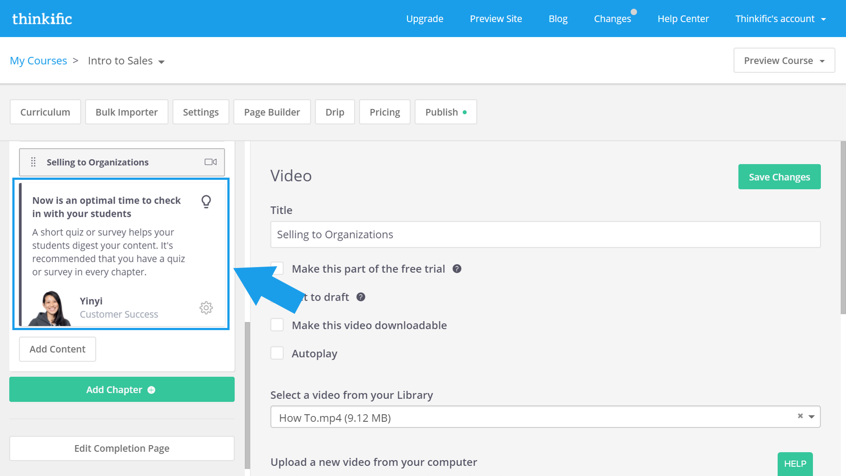Image resolution: width=846 pixels, height=476 pixels.
Task: Click the drag handle on Selling to Organizations
Action: click(x=33, y=162)
